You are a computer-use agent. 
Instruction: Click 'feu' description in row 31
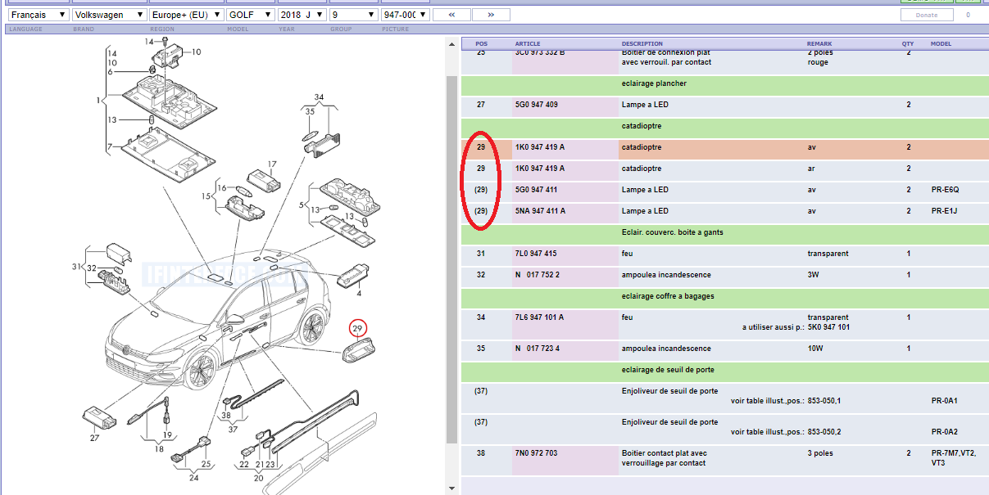pos(627,254)
